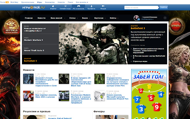Open the Главная menu item
The height and width of the screenshot is (119, 190).
tap(29, 18)
